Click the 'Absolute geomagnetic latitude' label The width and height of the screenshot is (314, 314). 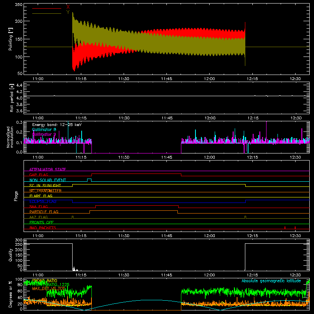[x=271, y=281]
